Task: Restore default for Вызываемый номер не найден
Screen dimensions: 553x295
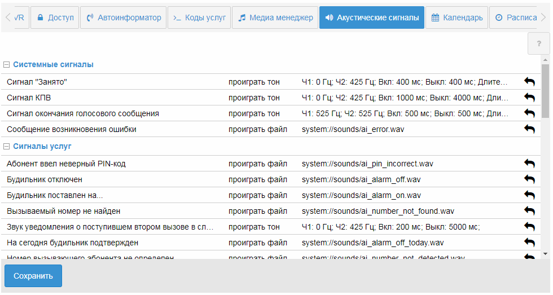Action: (x=529, y=211)
